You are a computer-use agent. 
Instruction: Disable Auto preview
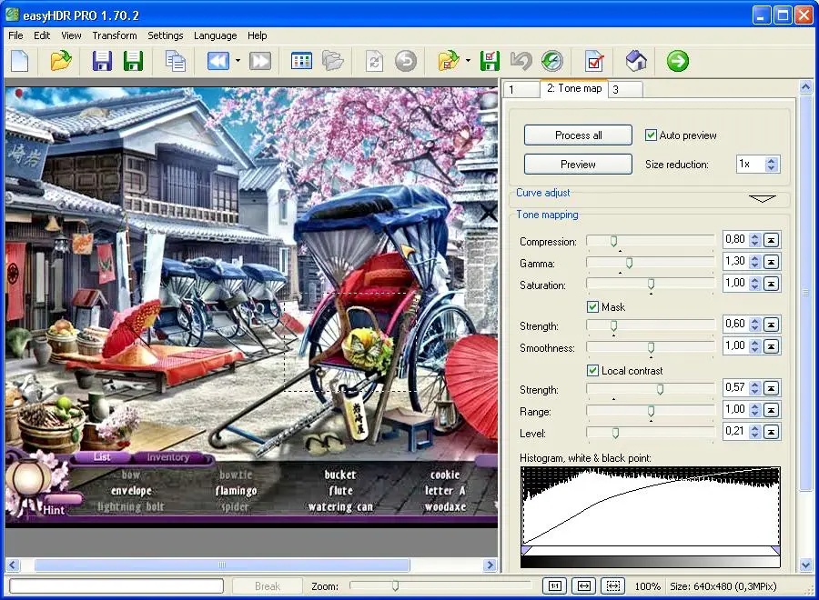652,135
